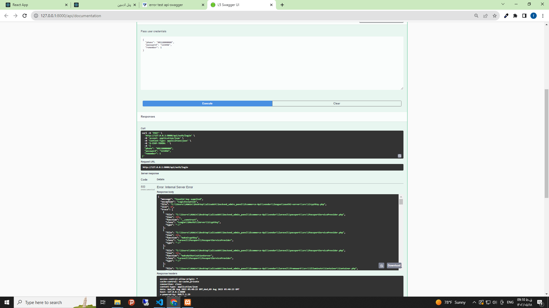Copy the response body to clipboard
Screen dimensions: 549x308
(381, 266)
